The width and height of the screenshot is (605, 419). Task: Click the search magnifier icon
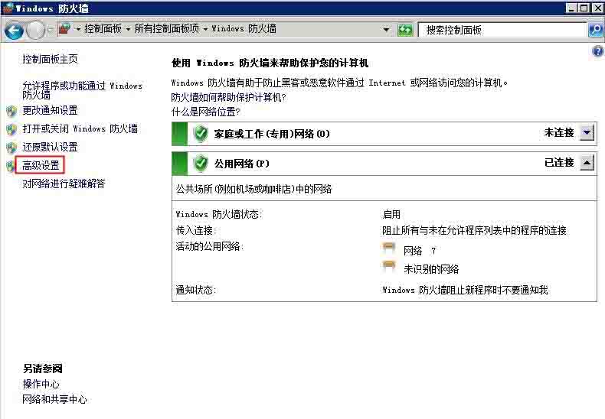point(596,30)
